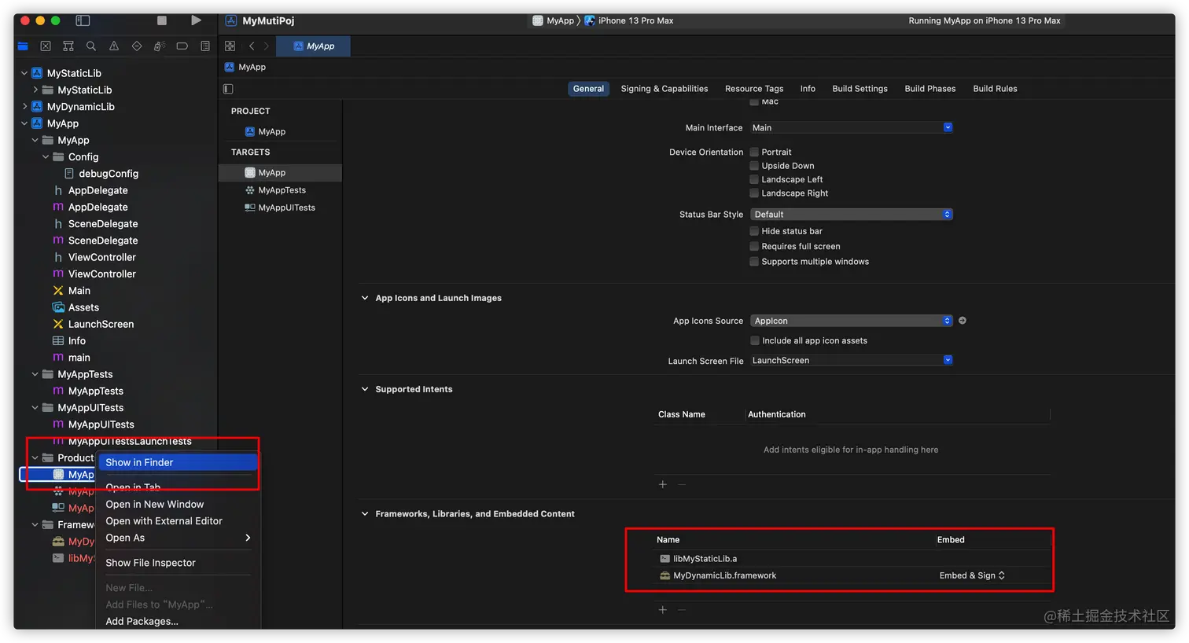1189x643 pixels.
Task: Choose iPhone 13 Pro Max destination
Action: [x=629, y=20]
